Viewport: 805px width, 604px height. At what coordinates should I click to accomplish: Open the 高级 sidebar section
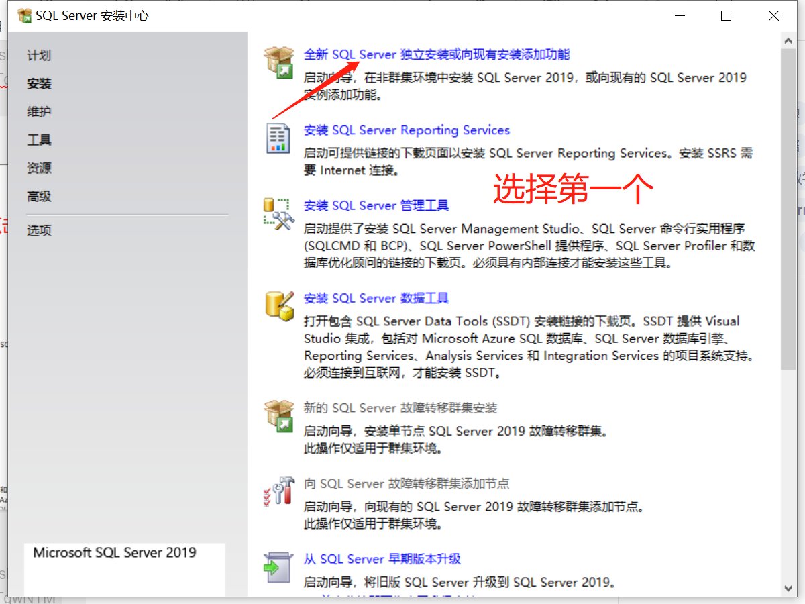point(39,197)
